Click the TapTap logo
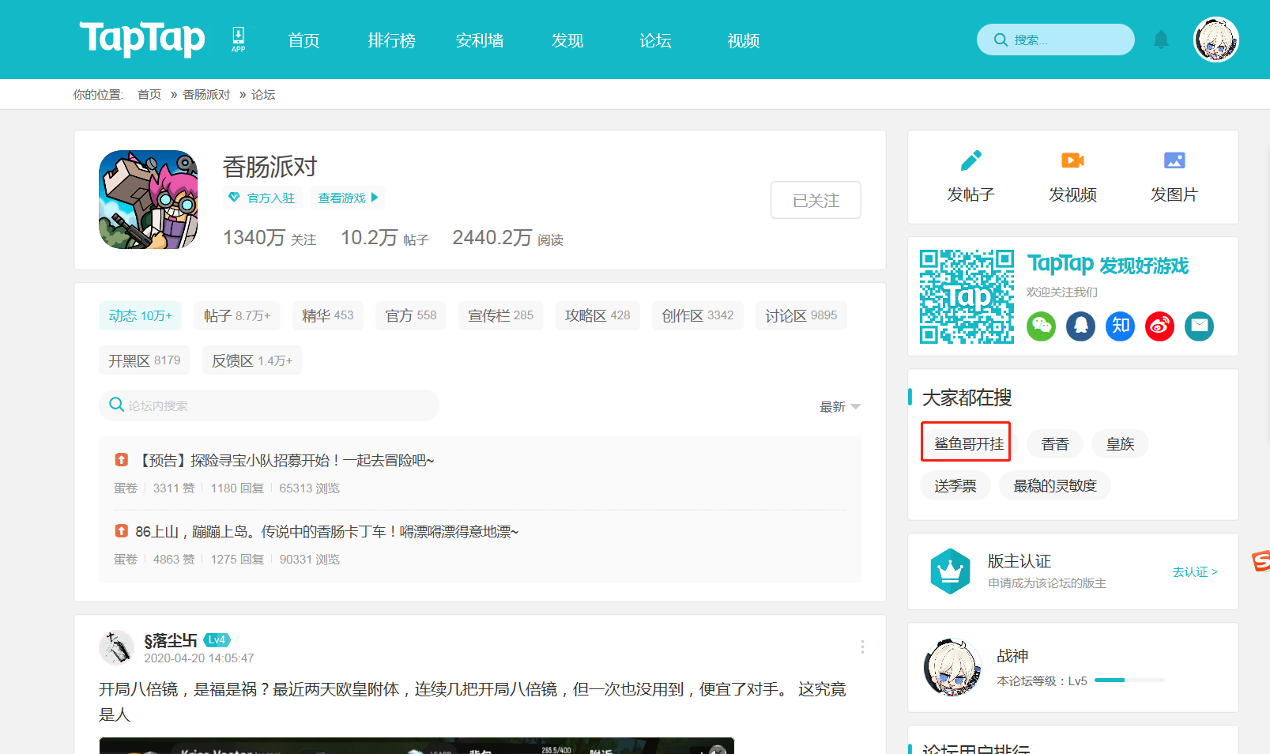Screen dimensions: 1270x754 click(x=142, y=39)
